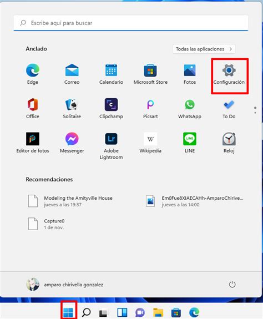Open recommended image Em0Fue8XIAECAHh-AmparoChirive...
This screenshot has height=319, width=263.
194,201
